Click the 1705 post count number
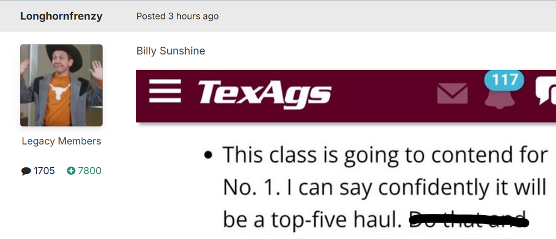 click(44, 171)
